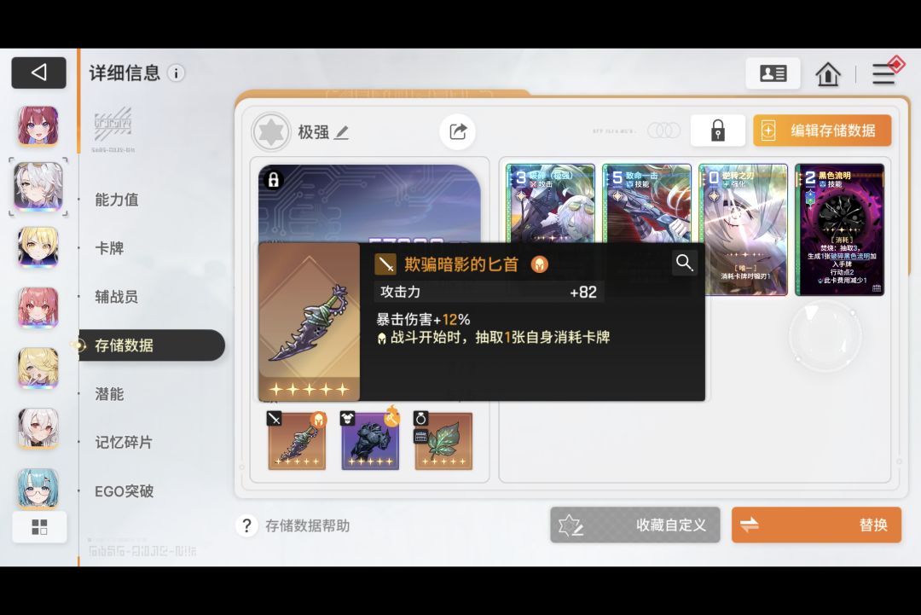Click the lock icon on save data banner
This screenshot has height=615, width=921.
click(x=273, y=180)
